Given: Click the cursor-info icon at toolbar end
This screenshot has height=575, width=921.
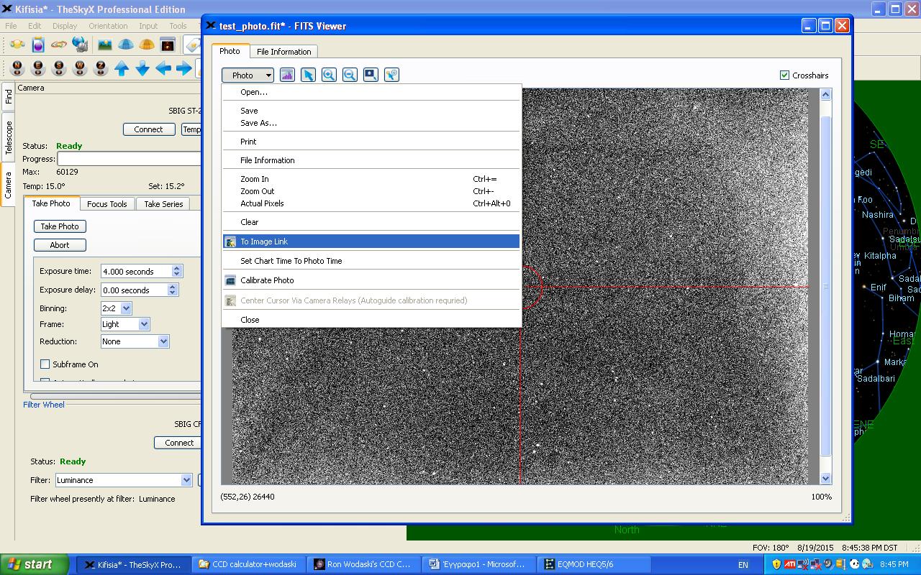Looking at the screenshot, I should coord(391,75).
